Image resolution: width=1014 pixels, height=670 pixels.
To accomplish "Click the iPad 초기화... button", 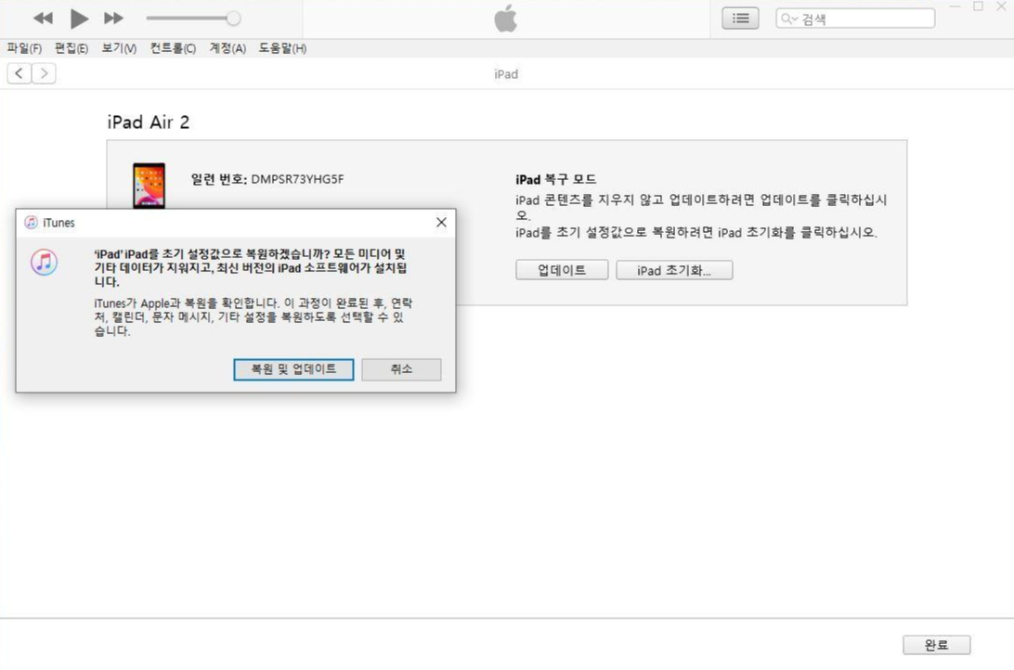I will pyautogui.click(x=674, y=270).
